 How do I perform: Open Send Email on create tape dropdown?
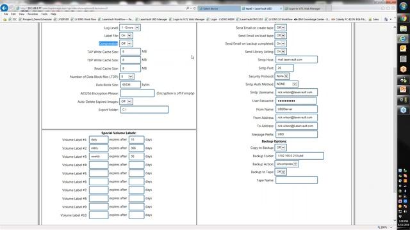click(281, 27)
